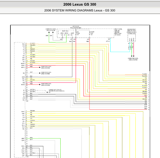Select the "ESCL" terminal label
Screen dimensions: 160x158
pyautogui.click(x=23, y=146)
